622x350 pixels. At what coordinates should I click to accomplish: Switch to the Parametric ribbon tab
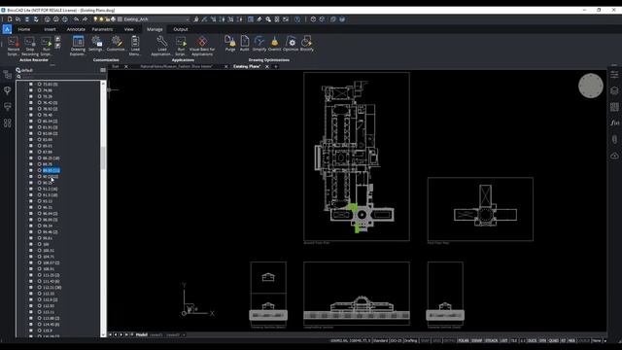click(x=102, y=29)
